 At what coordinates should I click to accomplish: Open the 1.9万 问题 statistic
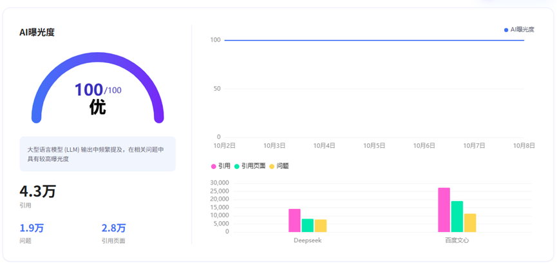click(32, 228)
